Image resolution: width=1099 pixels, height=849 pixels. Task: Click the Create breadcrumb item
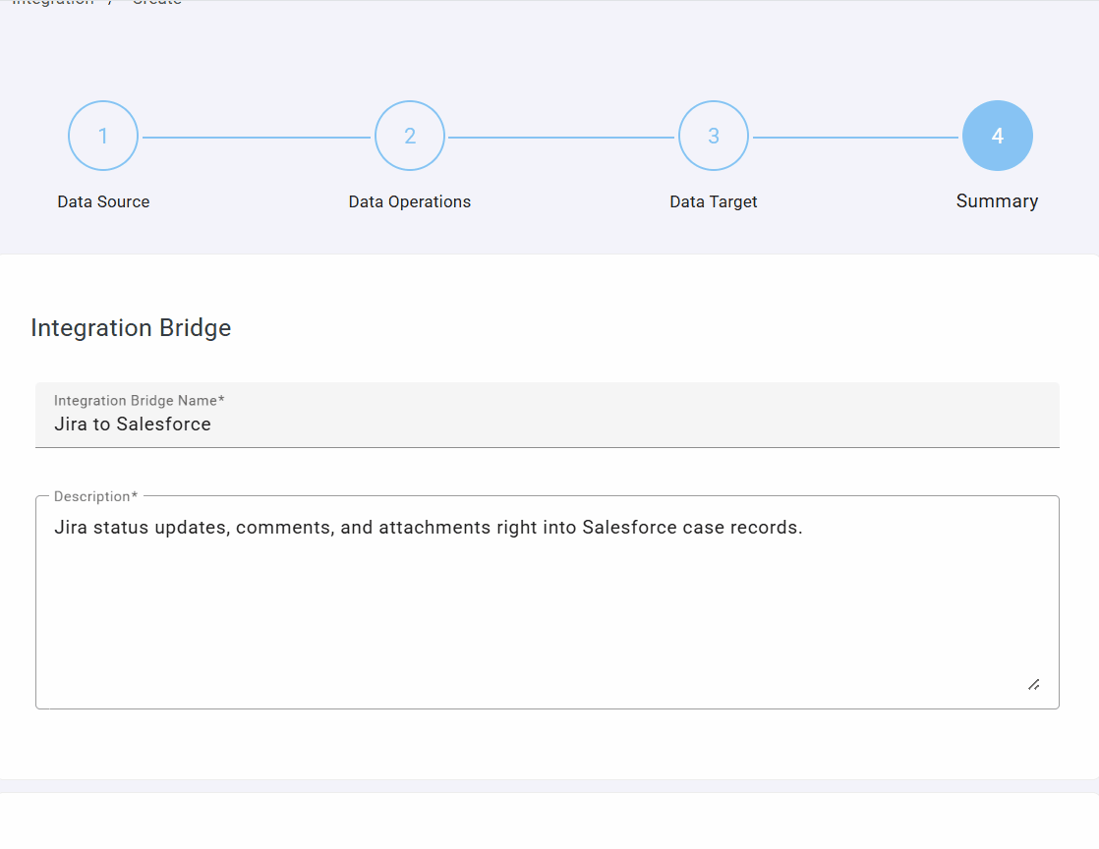(157, 3)
